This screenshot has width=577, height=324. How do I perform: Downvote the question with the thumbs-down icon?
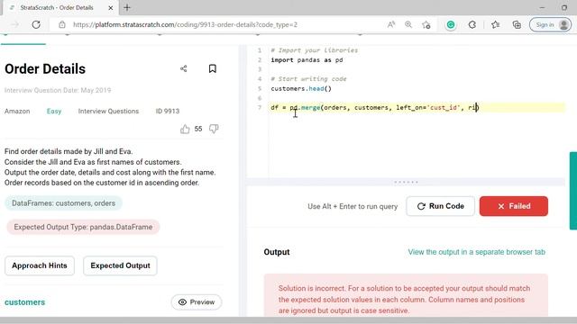[x=214, y=129]
